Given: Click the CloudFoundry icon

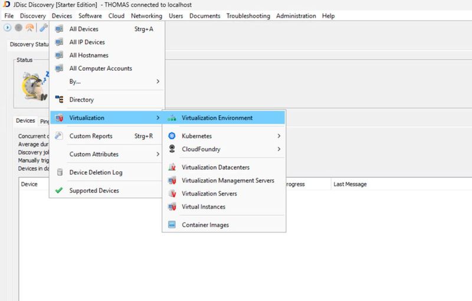Looking at the screenshot, I should pos(172,149).
